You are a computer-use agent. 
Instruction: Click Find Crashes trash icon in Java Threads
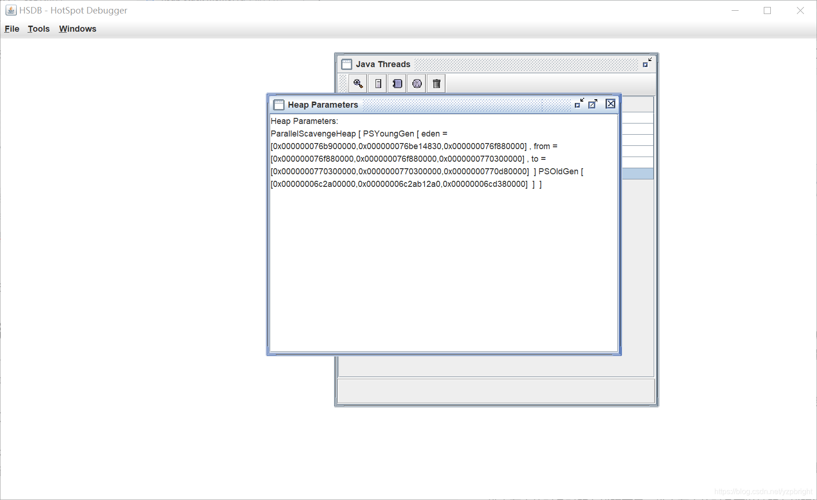click(x=437, y=83)
